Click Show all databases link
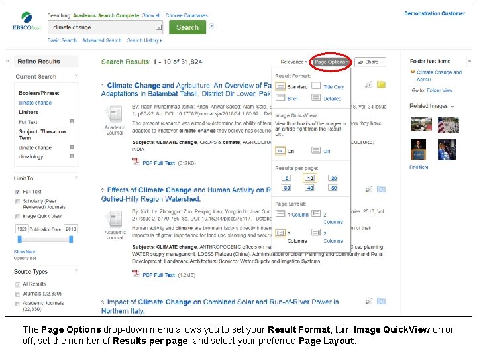The width and height of the screenshot is (477, 358). 151,15
